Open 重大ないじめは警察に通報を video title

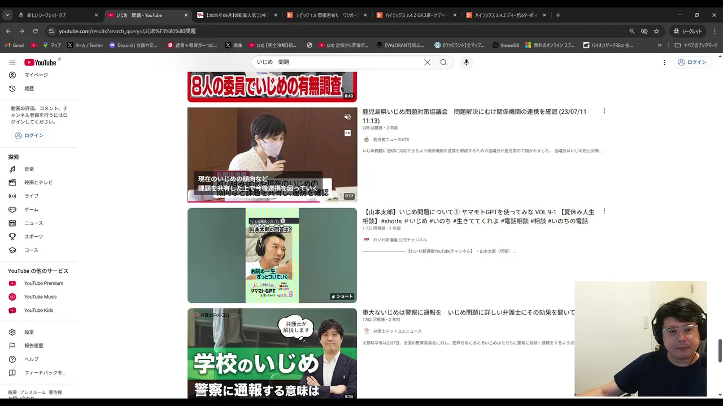pos(468,312)
